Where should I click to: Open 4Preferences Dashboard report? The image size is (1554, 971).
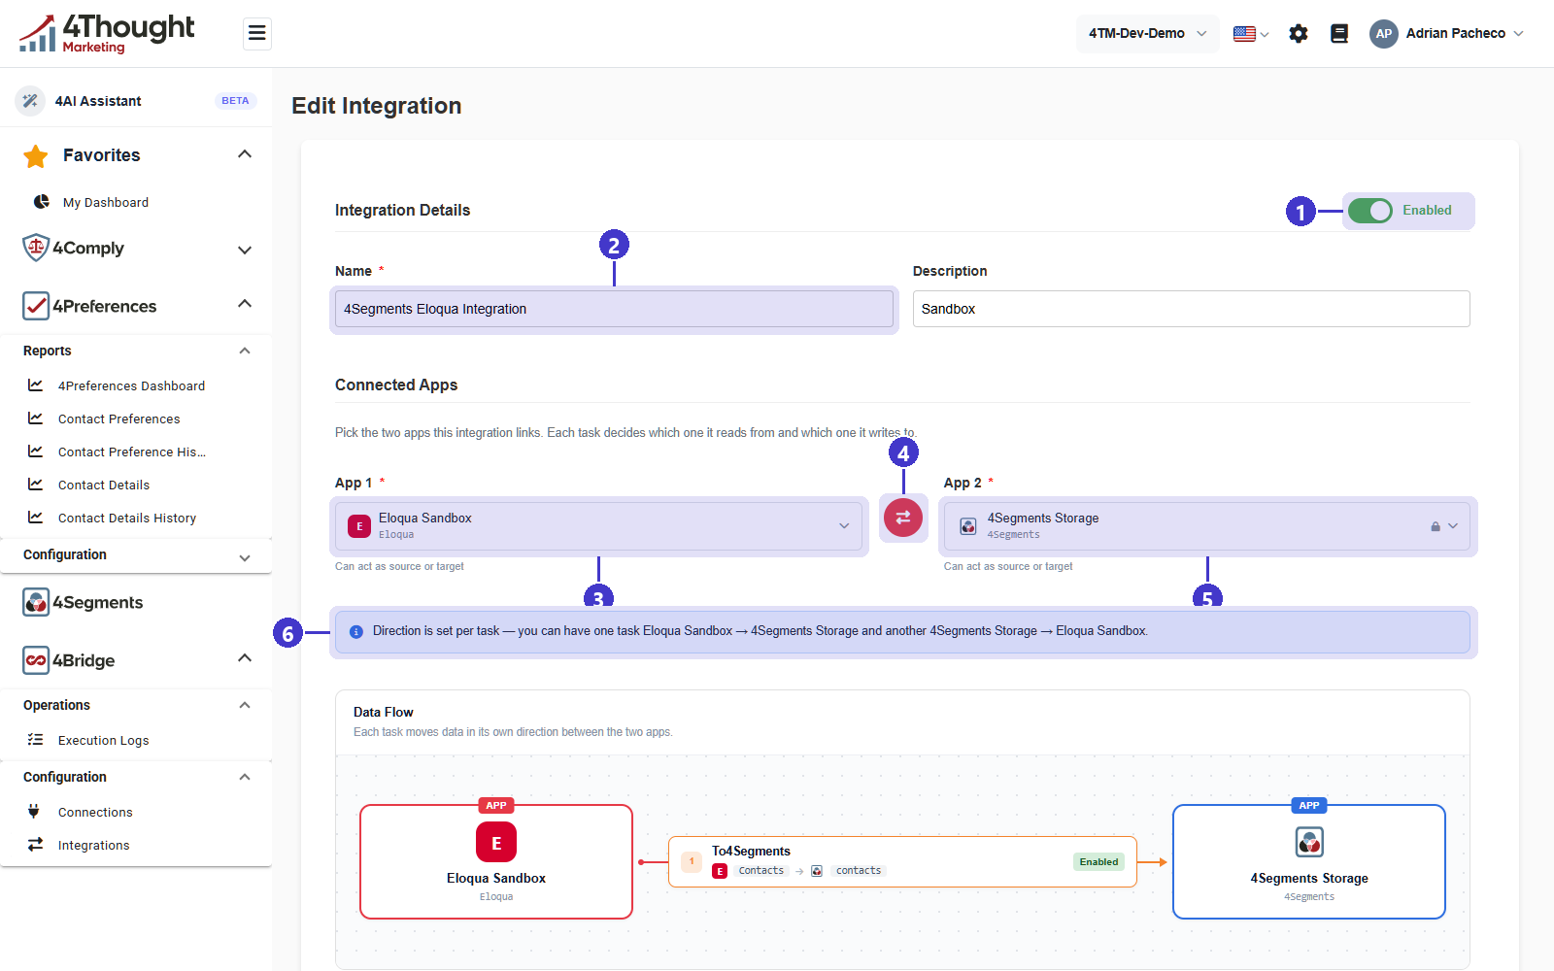click(131, 385)
